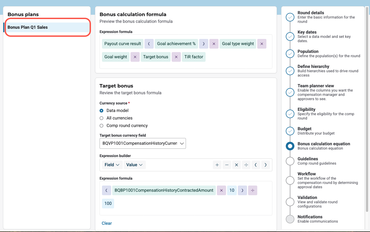The image size is (370, 232).
Task: Choose the All currencies radio option
Action: point(101,118)
